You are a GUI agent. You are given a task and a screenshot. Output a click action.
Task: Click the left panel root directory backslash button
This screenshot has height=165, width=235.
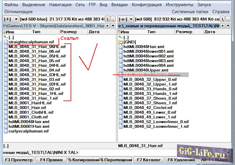pos(108,19)
